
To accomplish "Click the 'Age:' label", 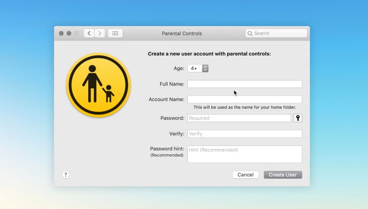I will coord(179,68).
